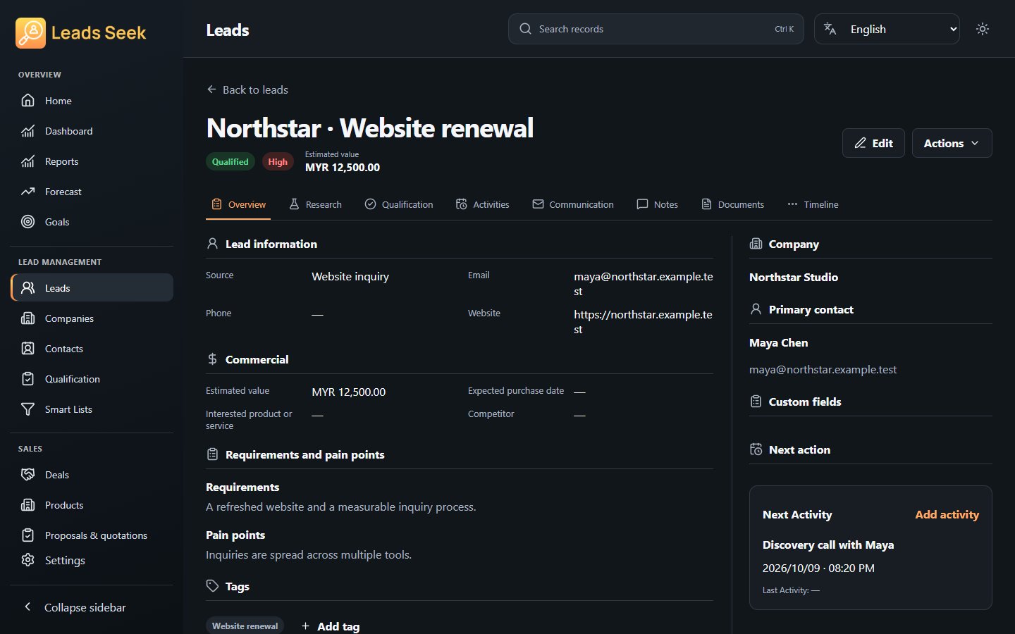Screen dimensions: 1015x634
Task: Click the translate language icon
Action: tap(830, 29)
